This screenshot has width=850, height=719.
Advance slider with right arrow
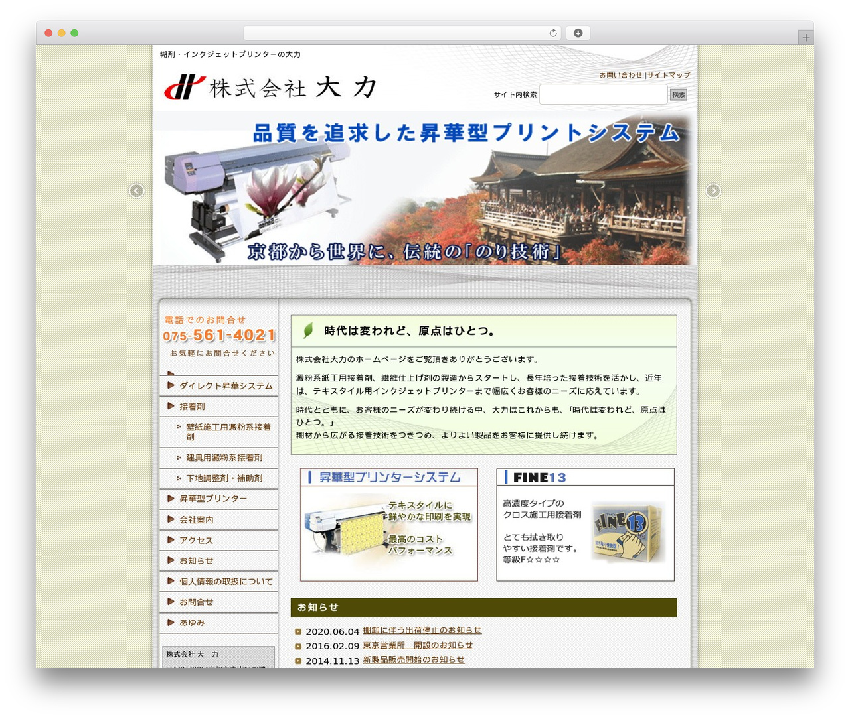click(713, 191)
